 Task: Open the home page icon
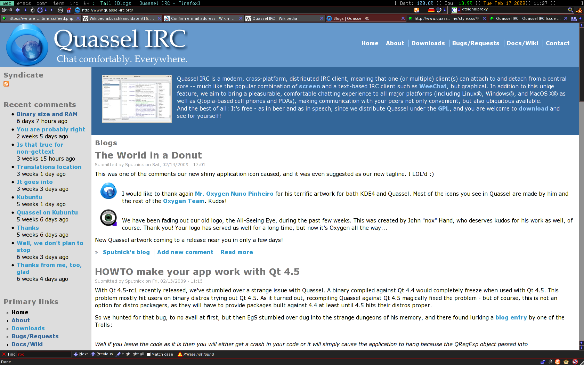click(69, 10)
